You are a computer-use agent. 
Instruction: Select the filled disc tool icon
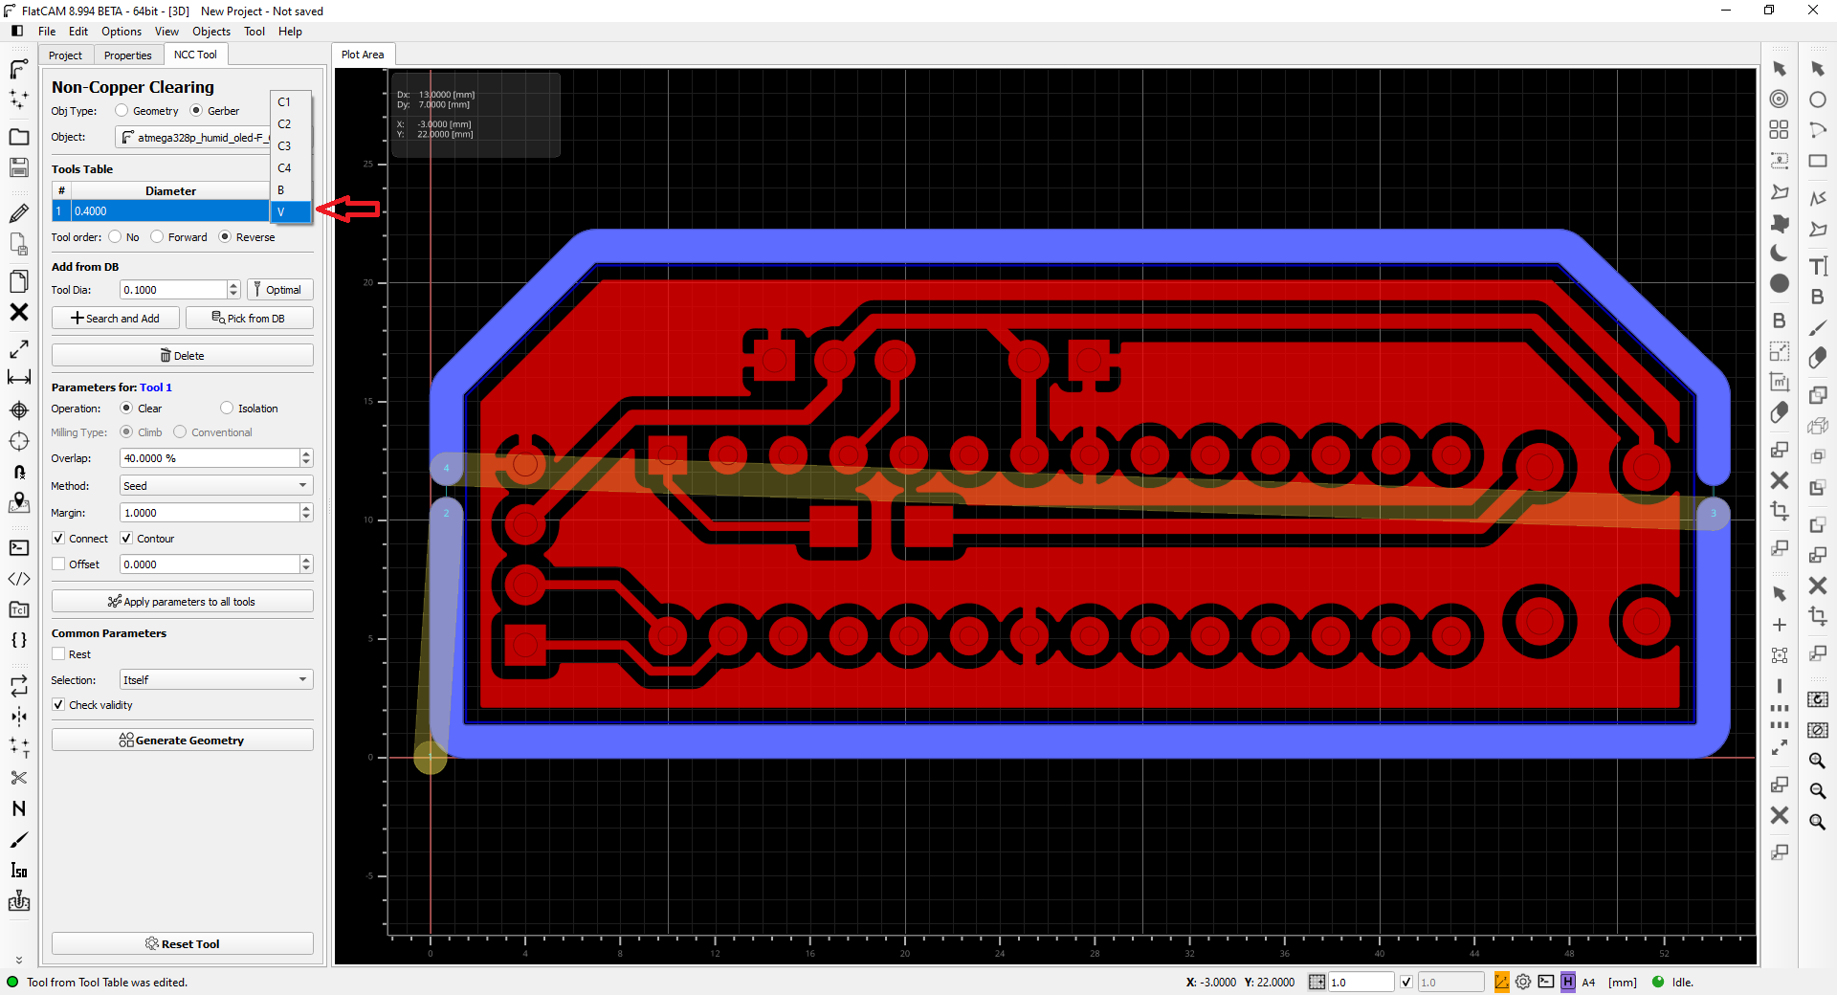coord(1779,283)
